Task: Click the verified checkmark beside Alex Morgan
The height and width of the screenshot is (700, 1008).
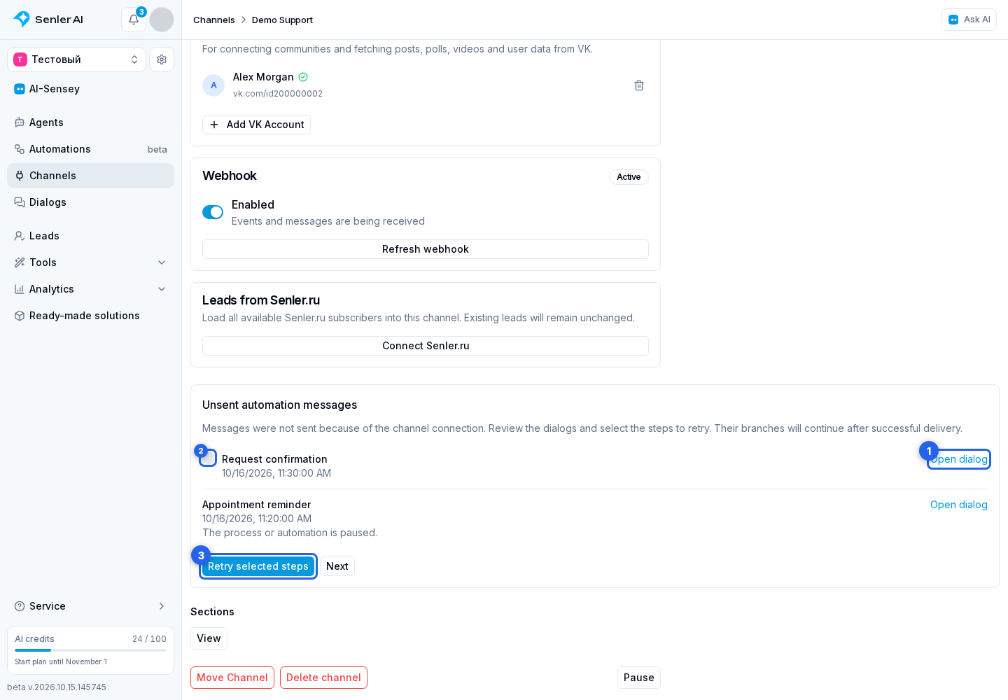Action: [x=303, y=77]
